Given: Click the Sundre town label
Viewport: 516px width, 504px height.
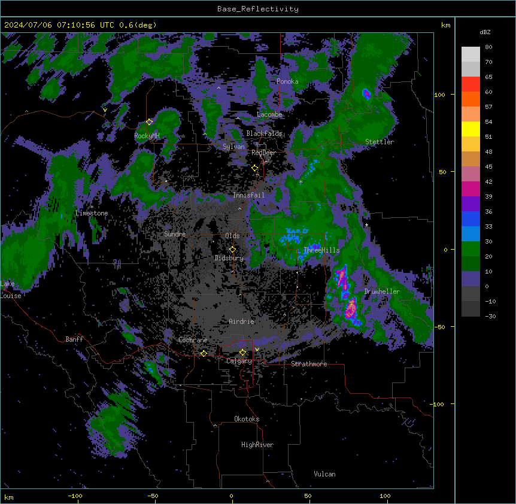Looking at the screenshot, I should coord(175,234).
